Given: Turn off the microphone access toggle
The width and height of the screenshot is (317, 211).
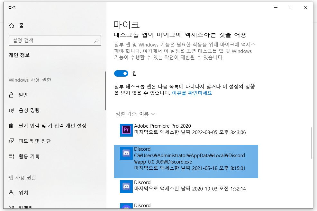Looking at the screenshot, I should coord(121,73).
